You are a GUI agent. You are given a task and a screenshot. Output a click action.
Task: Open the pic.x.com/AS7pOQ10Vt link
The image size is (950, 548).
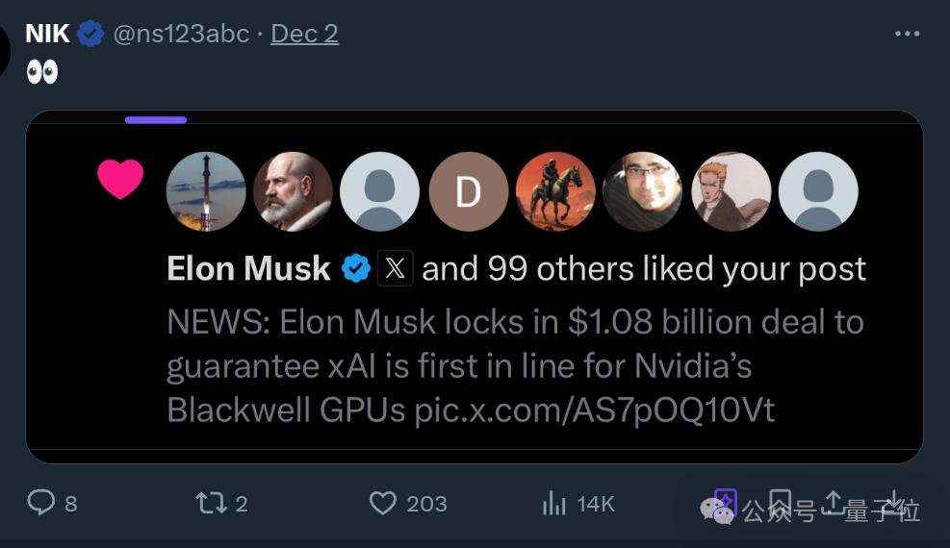tap(594, 411)
